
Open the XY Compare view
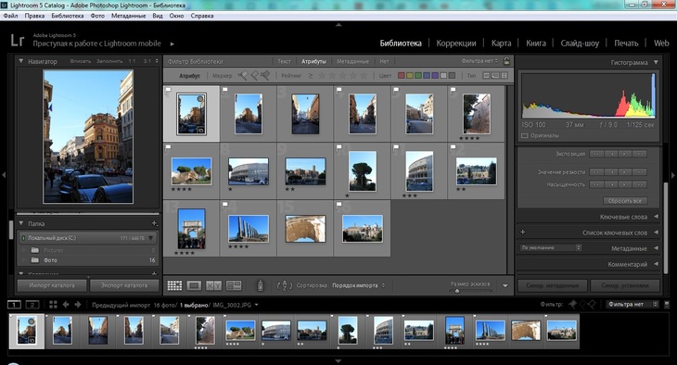[213, 285]
